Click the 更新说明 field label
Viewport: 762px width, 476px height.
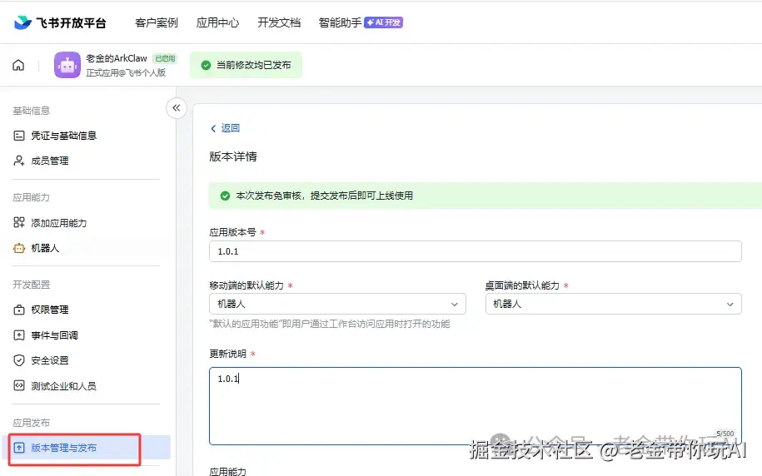click(228, 354)
